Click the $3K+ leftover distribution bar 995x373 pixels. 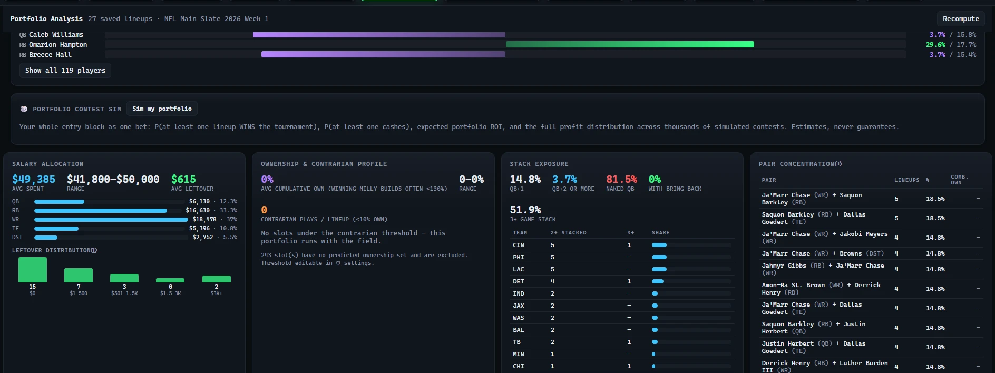pyautogui.click(x=217, y=279)
